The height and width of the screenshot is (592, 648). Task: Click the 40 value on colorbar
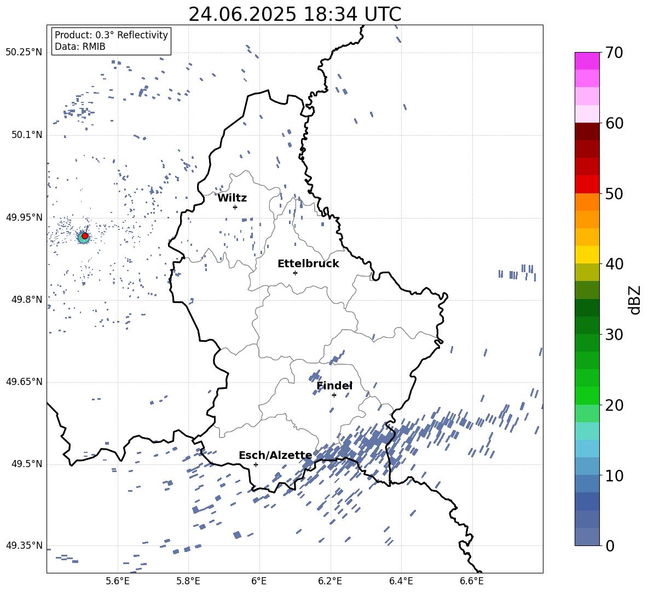point(614,264)
